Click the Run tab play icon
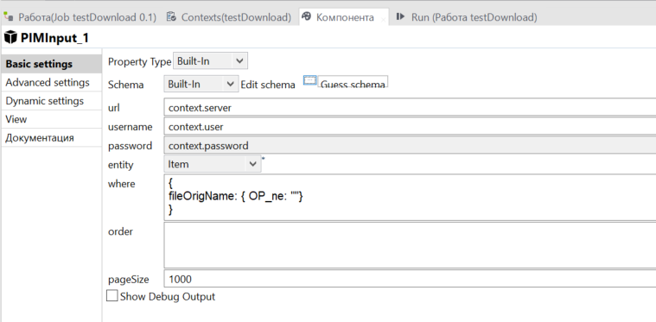Image resolution: width=656 pixels, height=322 pixels. (400, 16)
